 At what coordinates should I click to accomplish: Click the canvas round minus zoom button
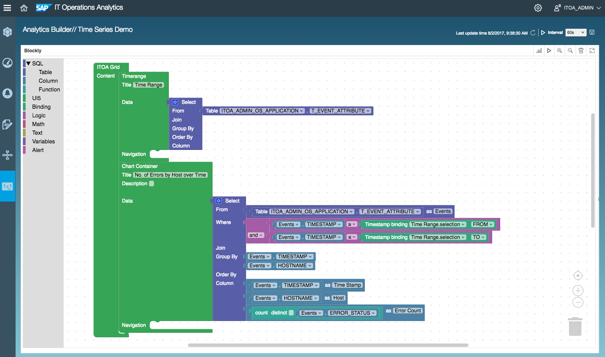click(578, 302)
